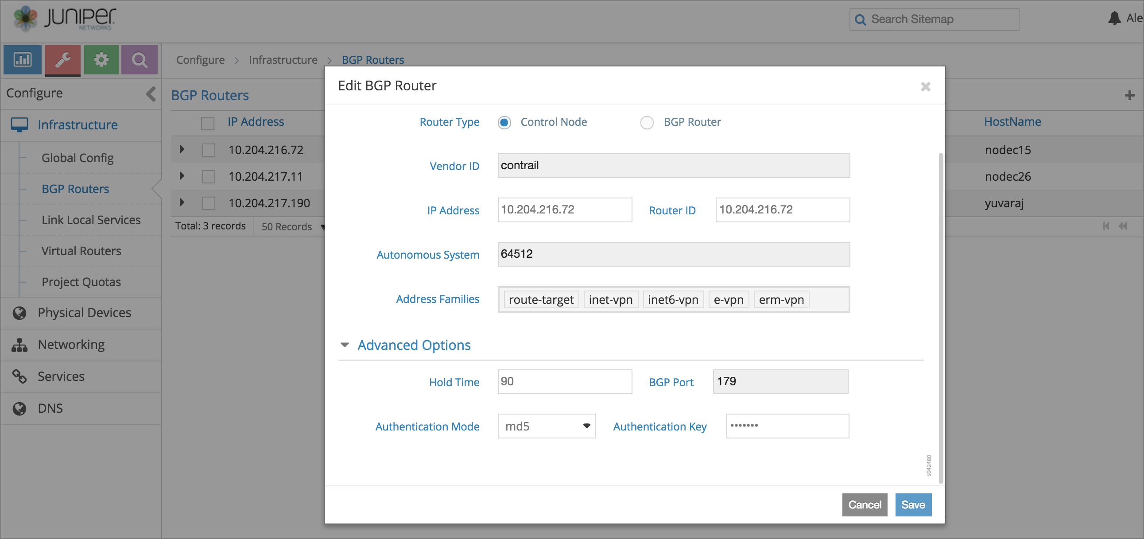
Task: Open the Monitor dashboard icon
Action: click(22, 59)
